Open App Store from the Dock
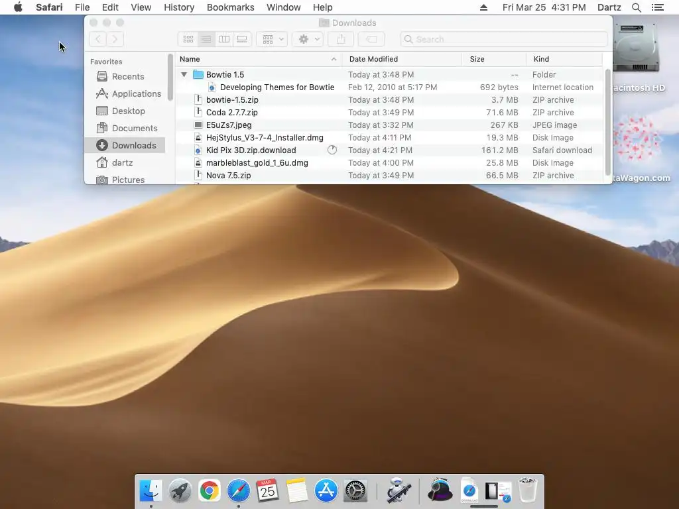Image resolution: width=679 pixels, height=509 pixels. pyautogui.click(x=326, y=490)
